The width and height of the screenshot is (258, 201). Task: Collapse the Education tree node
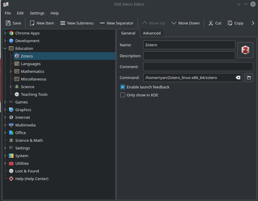pyautogui.click(x=5, y=48)
